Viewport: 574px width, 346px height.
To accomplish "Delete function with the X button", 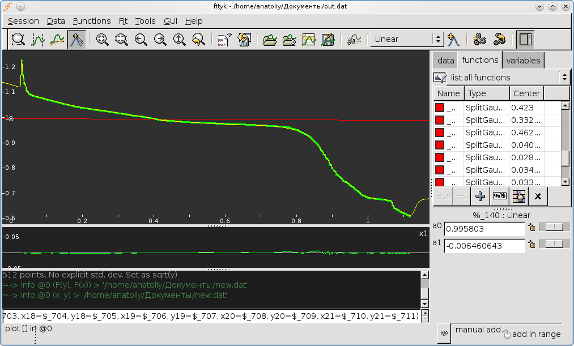I will click(538, 197).
